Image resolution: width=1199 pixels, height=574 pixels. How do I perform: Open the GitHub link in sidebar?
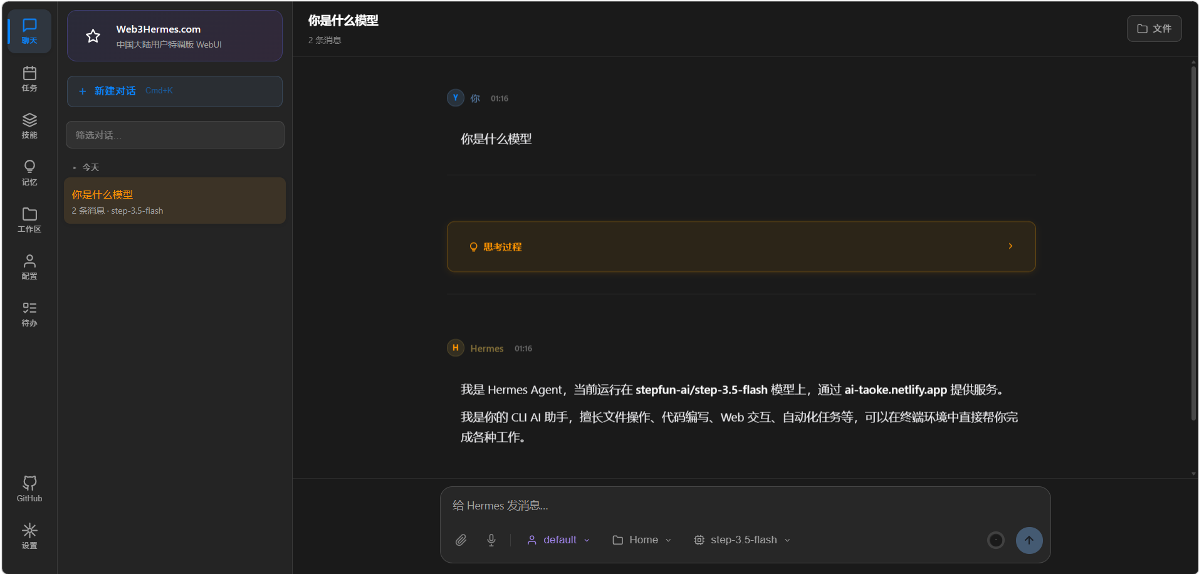coord(29,488)
